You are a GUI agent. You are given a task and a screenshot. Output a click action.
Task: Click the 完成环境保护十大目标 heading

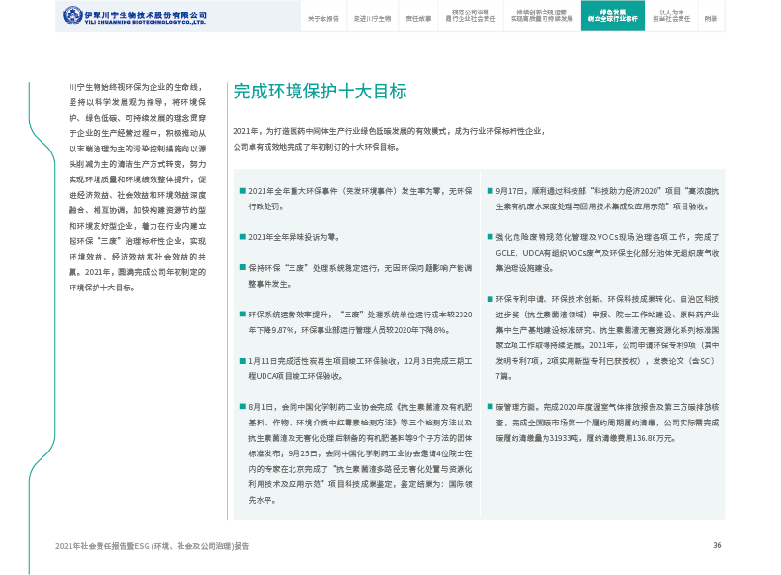pyautogui.click(x=320, y=92)
